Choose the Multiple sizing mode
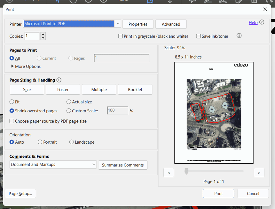The width and height of the screenshot is (275, 209). [99, 90]
